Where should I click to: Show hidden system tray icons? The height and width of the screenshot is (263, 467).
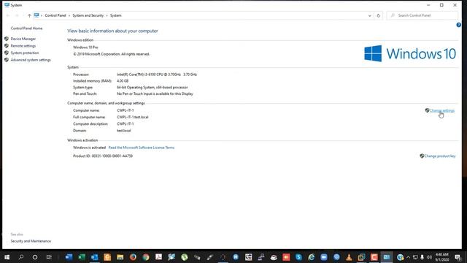pos(409,257)
